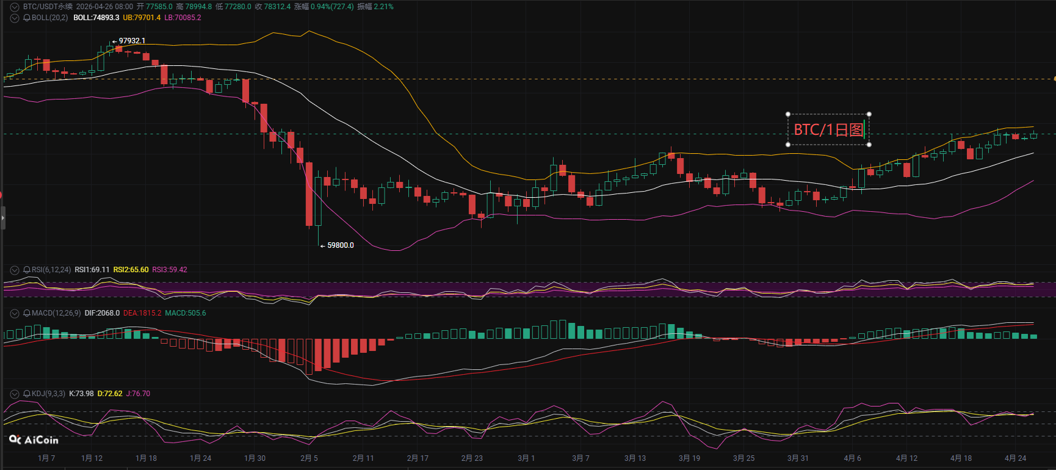
Task: Click the BOLL indicator alert bell icon
Action: click(x=27, y=18)
